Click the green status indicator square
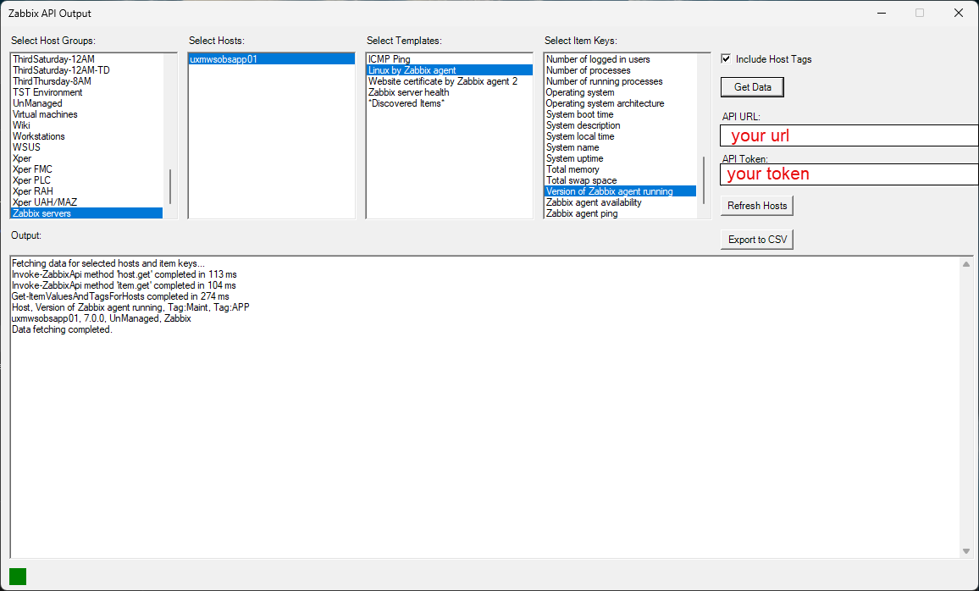The width and height of the screenshot is (979, 591). [x=18, y=577]
